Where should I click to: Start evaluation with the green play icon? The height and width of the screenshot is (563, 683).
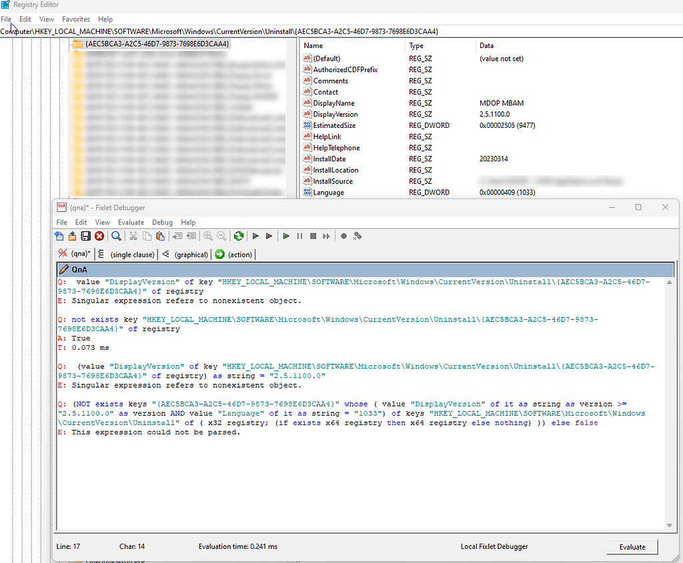[x=255, y=236]
